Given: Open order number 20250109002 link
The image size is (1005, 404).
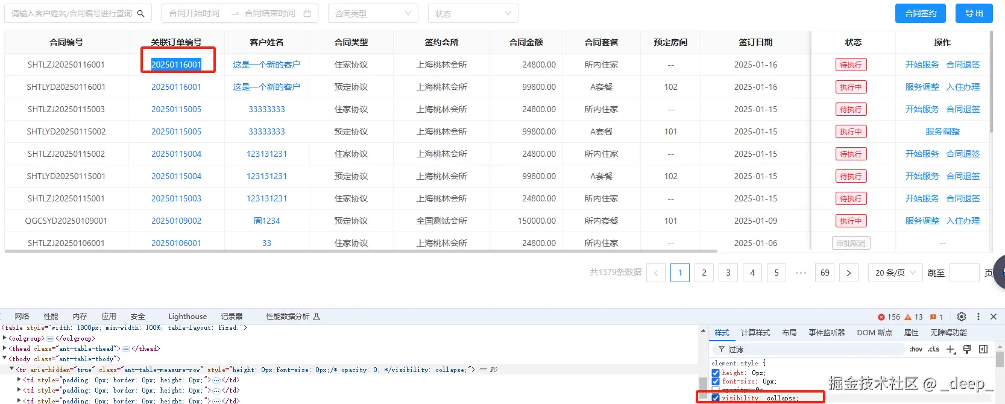Looking at the screenshot, I should [176, 221].
